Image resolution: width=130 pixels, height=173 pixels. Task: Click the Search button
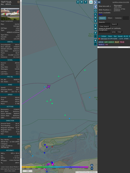coord(114,24)
